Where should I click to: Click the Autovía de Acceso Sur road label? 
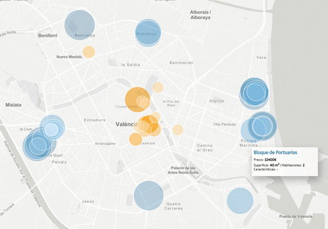pos(22,174)
